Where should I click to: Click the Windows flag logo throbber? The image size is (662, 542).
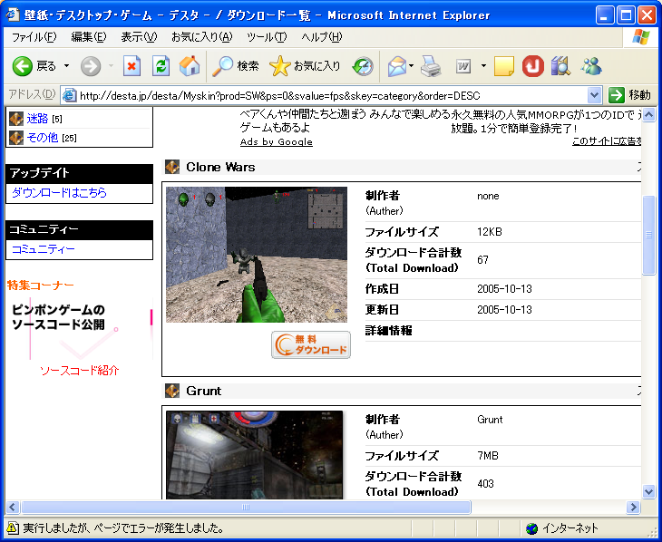coord(641,37)
